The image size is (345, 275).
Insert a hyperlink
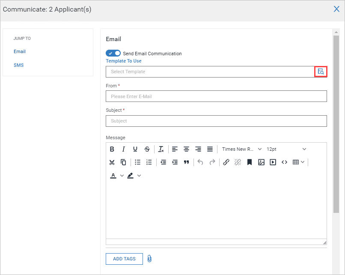point(226,162)
